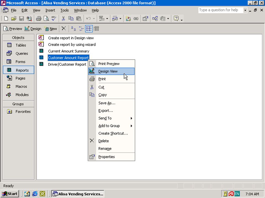Open the Code editor toolbar icon
The image size is (265, 198).
[128, 18]
